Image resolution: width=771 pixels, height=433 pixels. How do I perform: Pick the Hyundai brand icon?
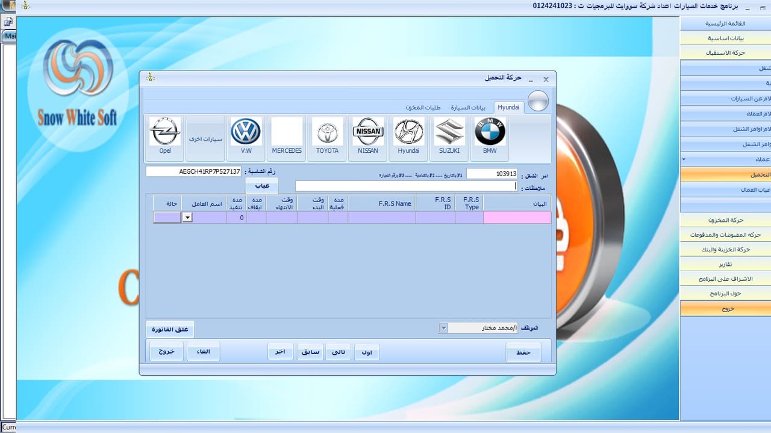(x=408, y=138)
